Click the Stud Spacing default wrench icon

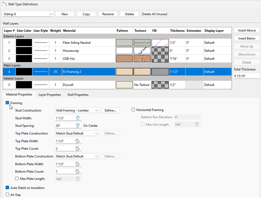(78, 125)
